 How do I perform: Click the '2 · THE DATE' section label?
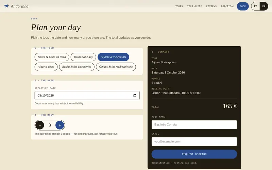(x=44, y=81)
